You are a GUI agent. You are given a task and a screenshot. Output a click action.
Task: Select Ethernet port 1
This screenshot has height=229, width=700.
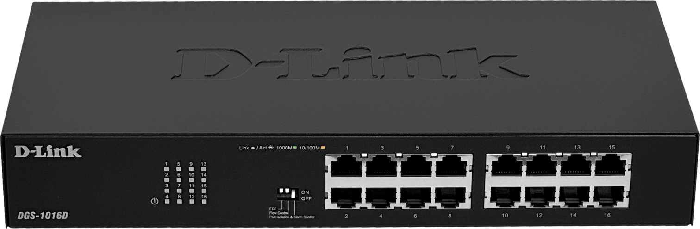pyautogui.click(x=346, y=166)
